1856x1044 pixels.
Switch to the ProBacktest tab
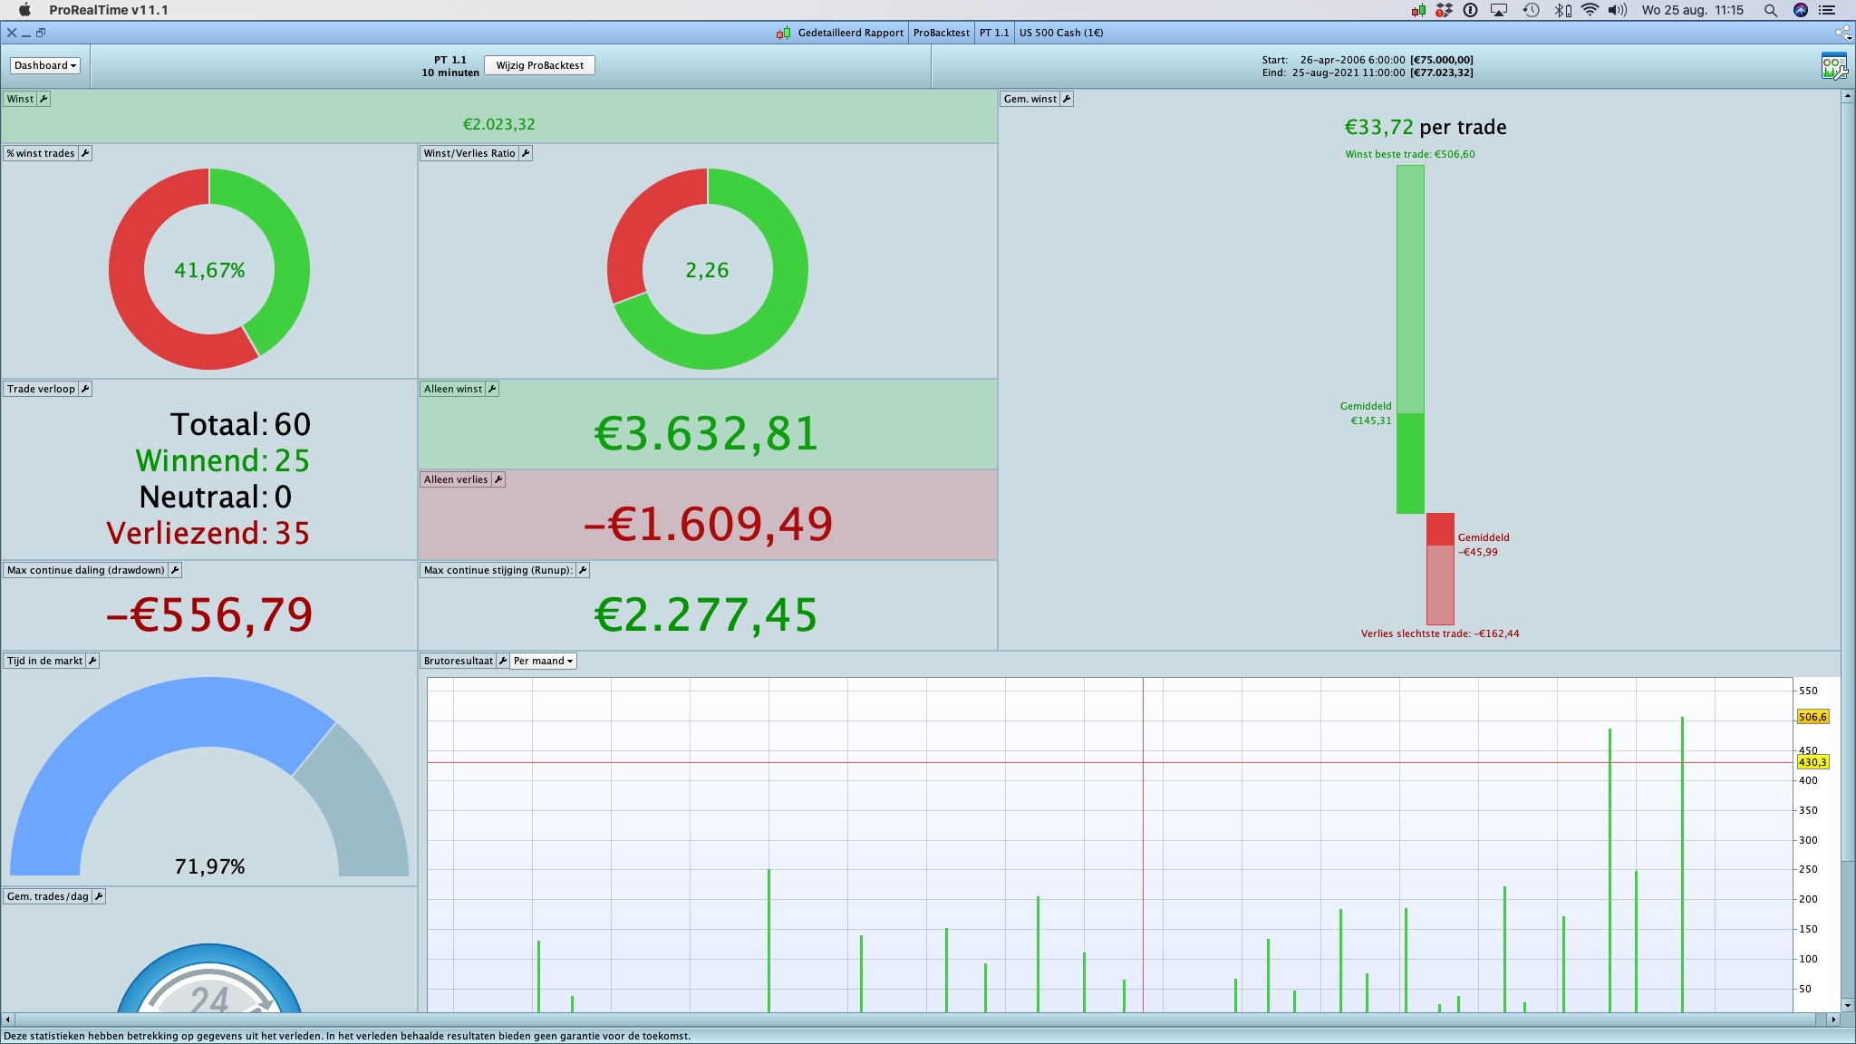[941, 33]
